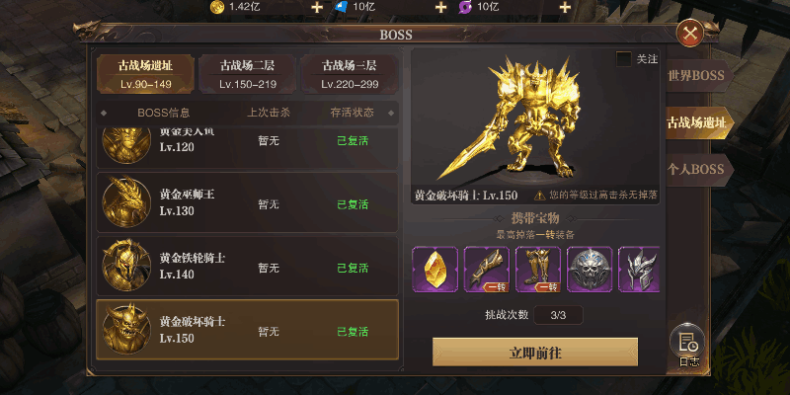This screenshot has height=395, width=790.
Task: Click the 挑战次数 3/3 counter field
Action: tap(558, 315)
